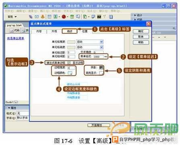The height and width of the screenshot is (145, 180).
Task: Open the 单元格宽度 自动 dropdown
Action: [x=101, y=42]
